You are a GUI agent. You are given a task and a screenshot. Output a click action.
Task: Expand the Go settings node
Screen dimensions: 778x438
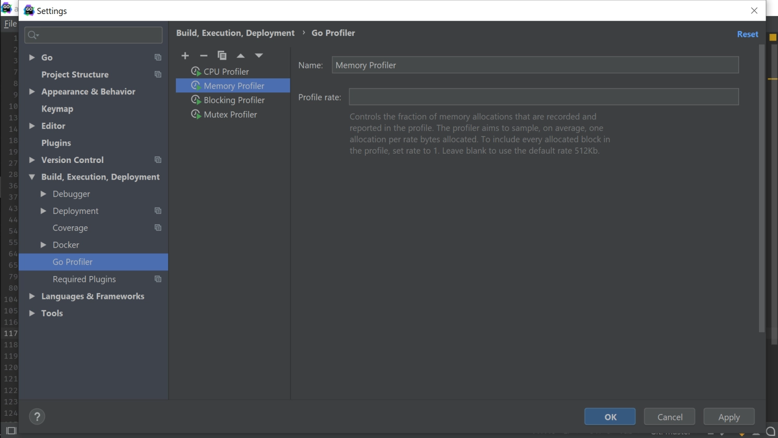click(32, 57)
